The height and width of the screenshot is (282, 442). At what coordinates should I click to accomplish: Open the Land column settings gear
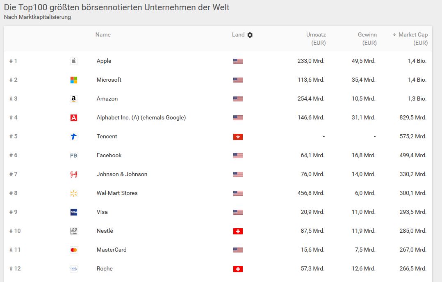point(250,35)
